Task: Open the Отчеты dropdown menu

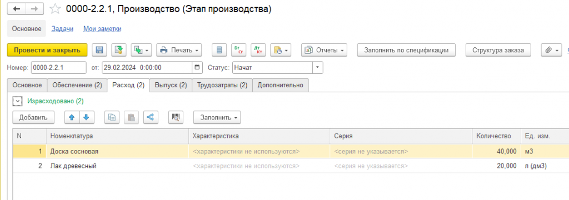Action: 324,50
